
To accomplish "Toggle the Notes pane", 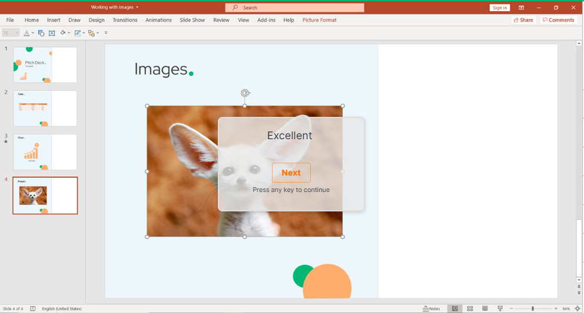I will (432, 308).
